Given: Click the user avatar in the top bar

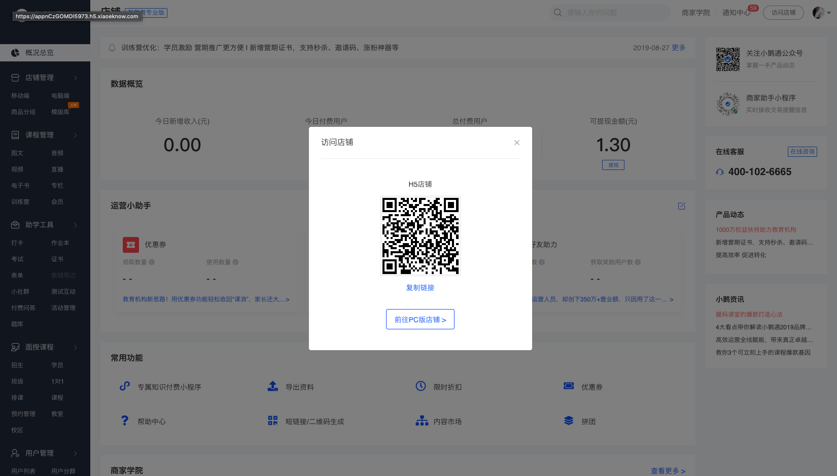Looking at the screenshot, I should point(818,13).
